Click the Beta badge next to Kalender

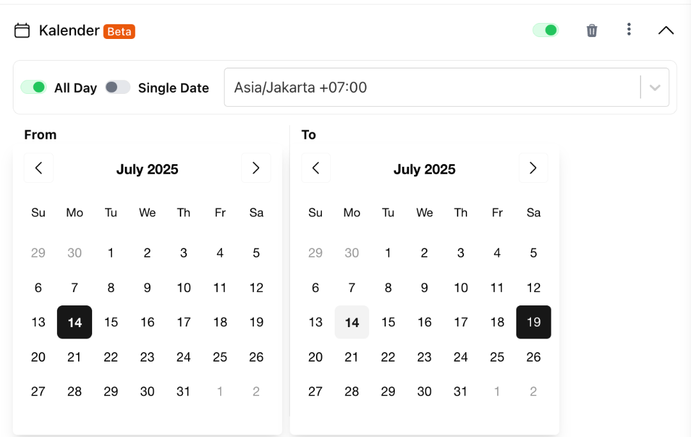120,32
